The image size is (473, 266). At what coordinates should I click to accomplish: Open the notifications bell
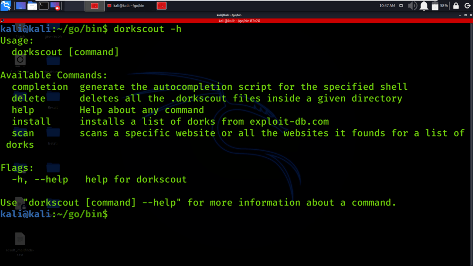424,6
